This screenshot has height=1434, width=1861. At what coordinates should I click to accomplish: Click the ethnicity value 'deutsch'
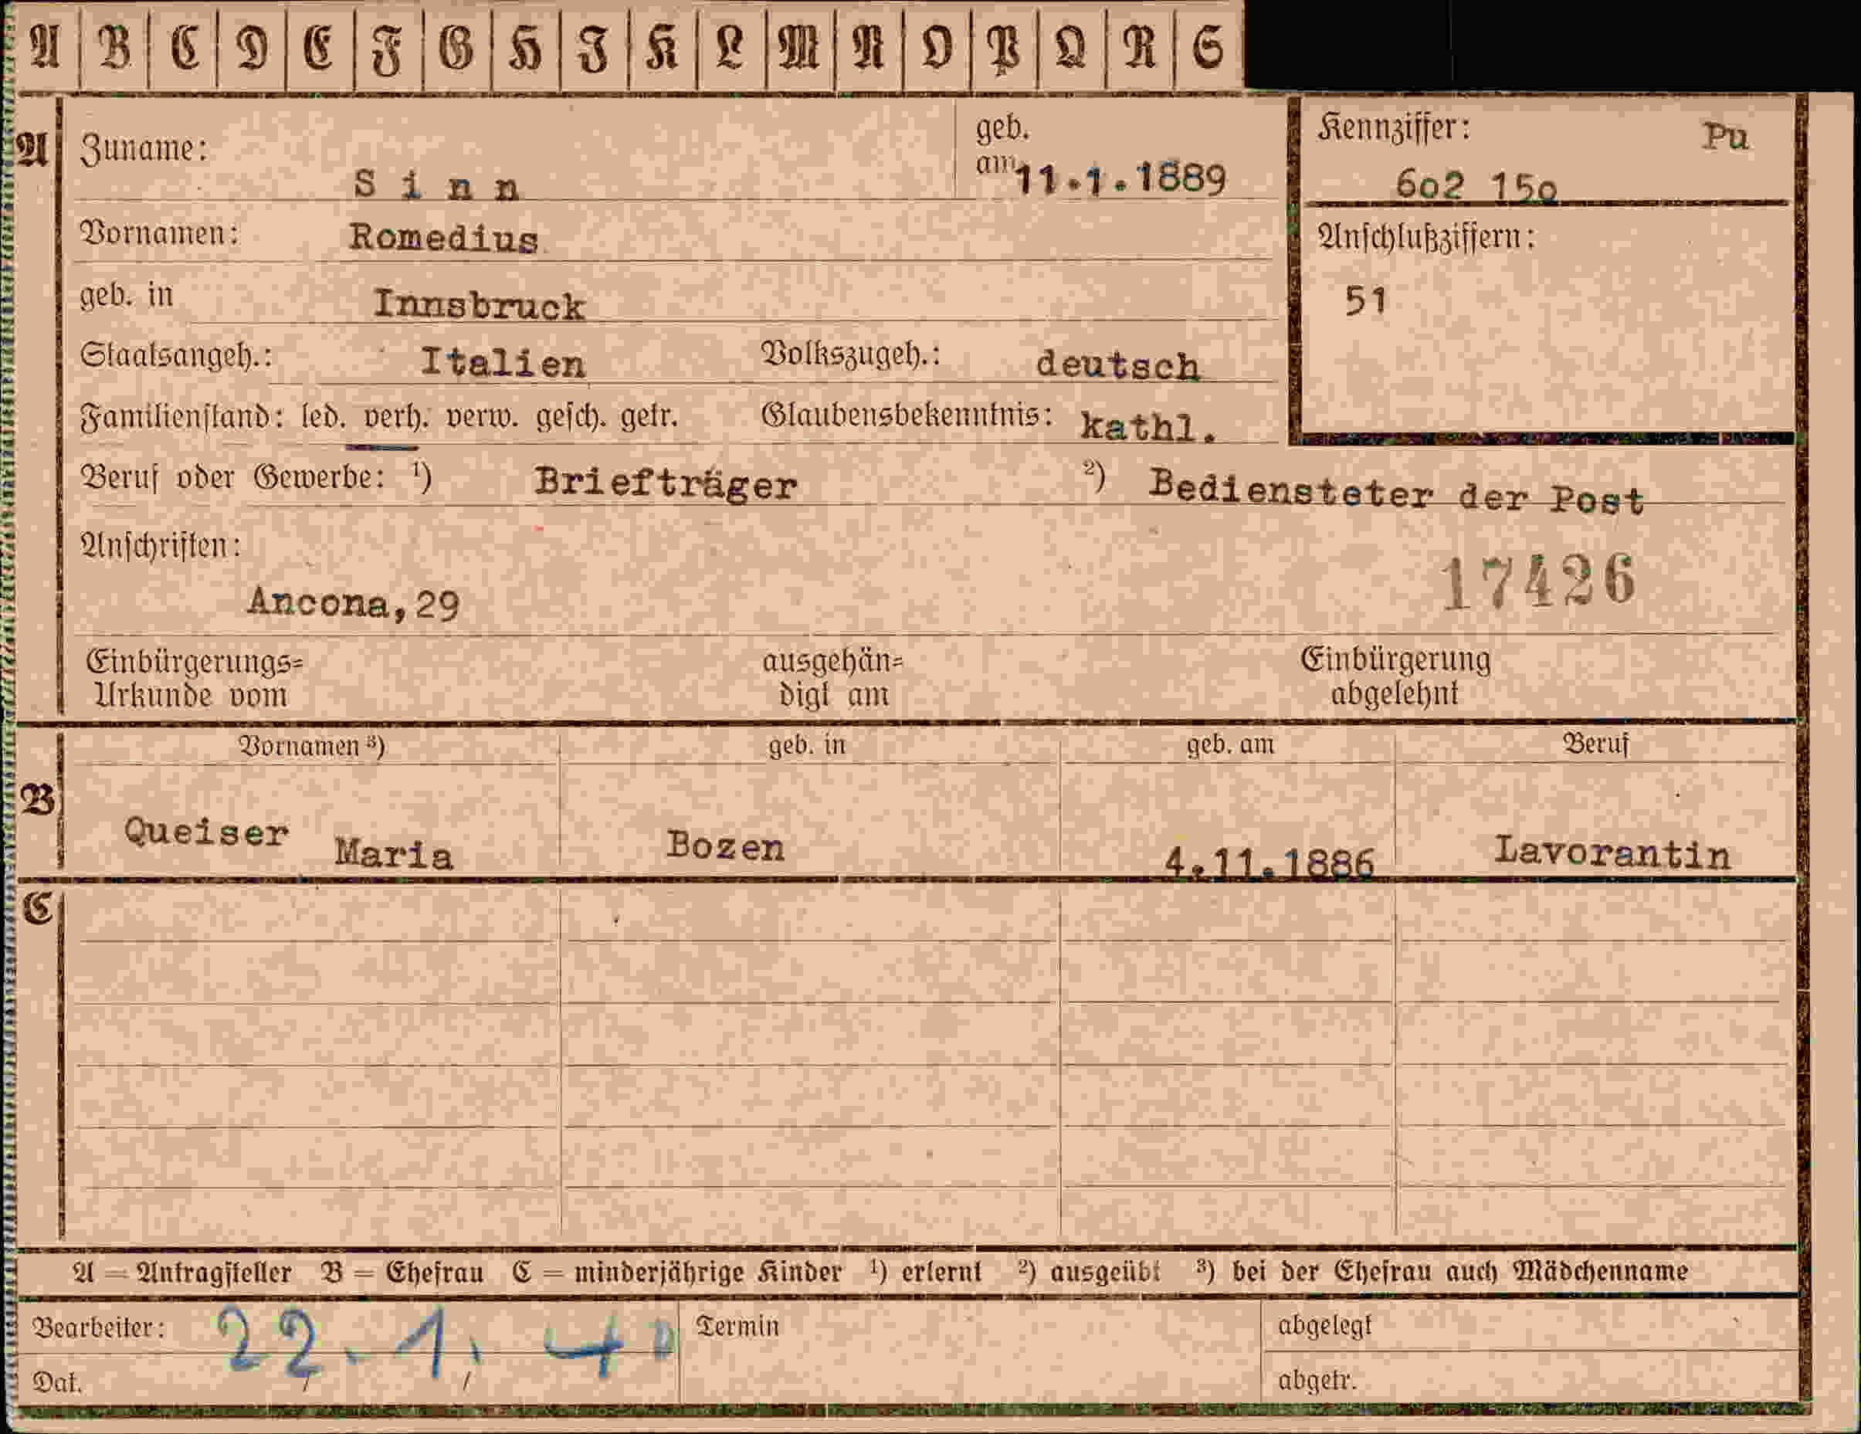point(1117,364)
